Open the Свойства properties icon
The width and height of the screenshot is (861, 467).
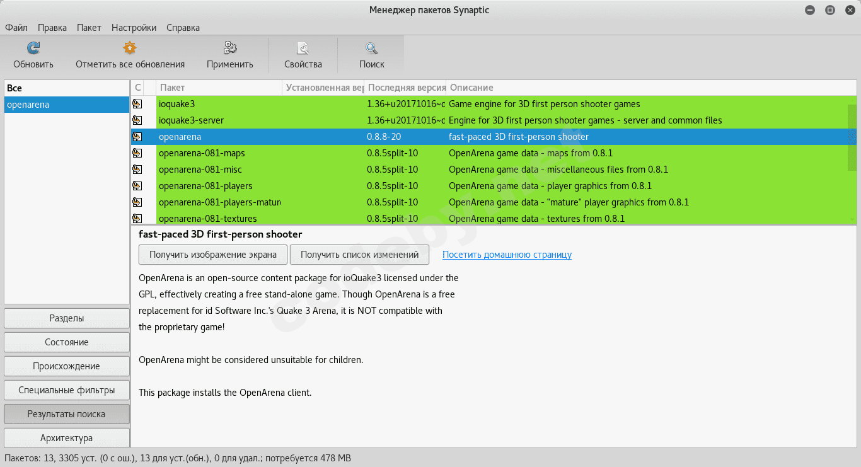pyautogui.click(x=303, y=49)
